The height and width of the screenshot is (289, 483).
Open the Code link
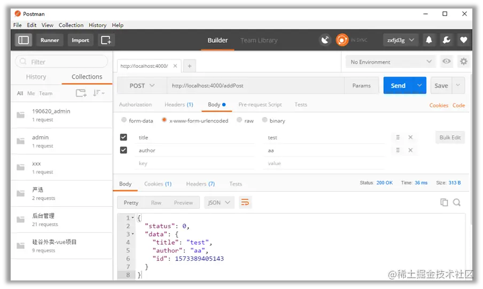[x=458, y=105]
